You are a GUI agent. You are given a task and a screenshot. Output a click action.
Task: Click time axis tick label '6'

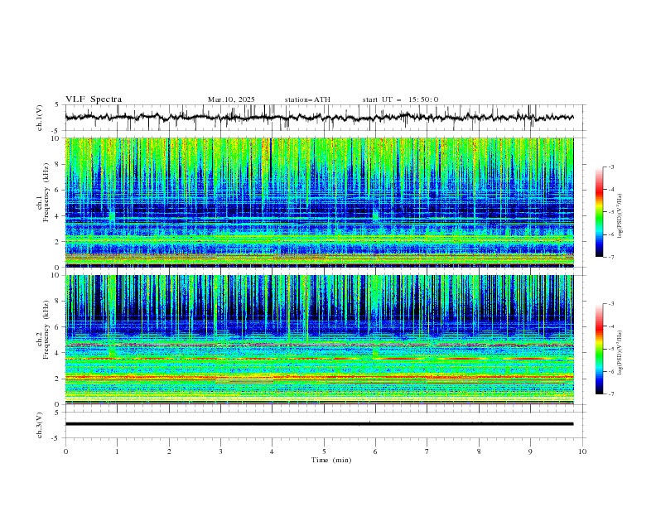click(375, 451)
